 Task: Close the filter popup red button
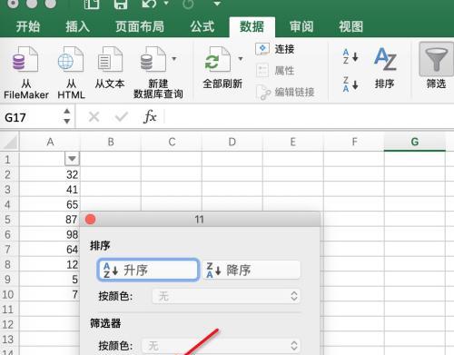click(x=90, y=219)
